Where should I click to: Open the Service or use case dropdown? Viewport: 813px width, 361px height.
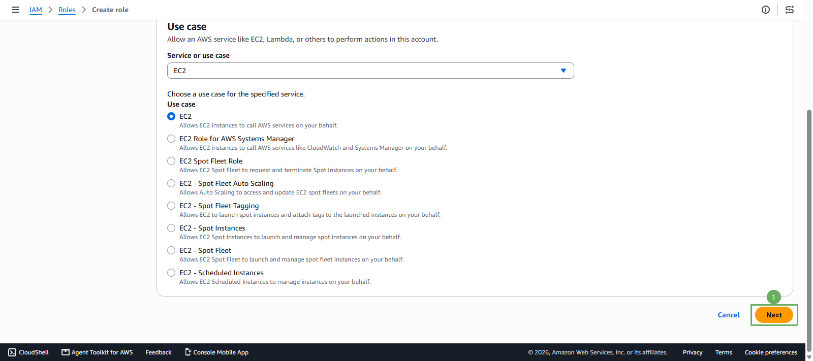370,71
